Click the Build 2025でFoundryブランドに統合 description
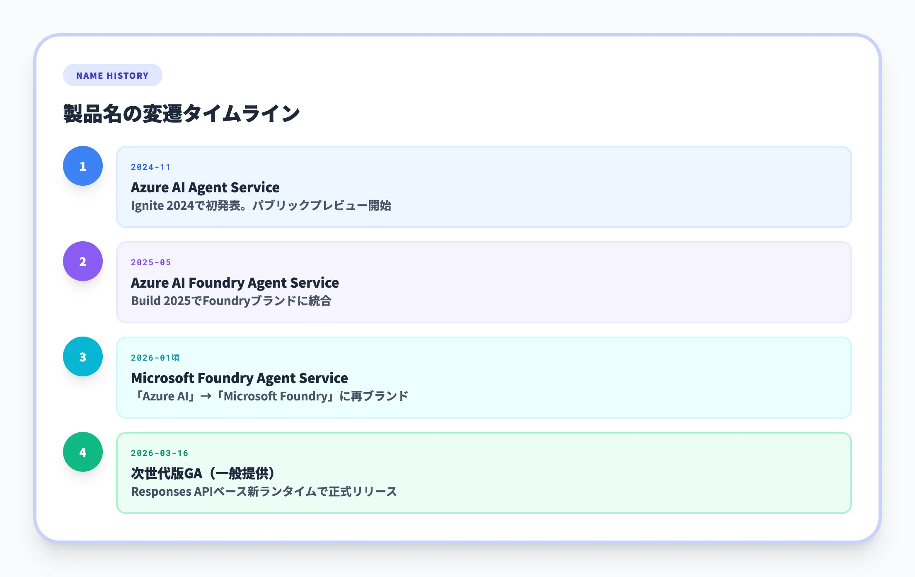 click(231, 301)
